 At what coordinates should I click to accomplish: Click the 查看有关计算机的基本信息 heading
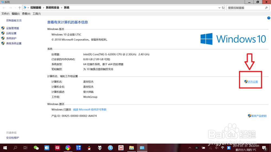(67, 22)
